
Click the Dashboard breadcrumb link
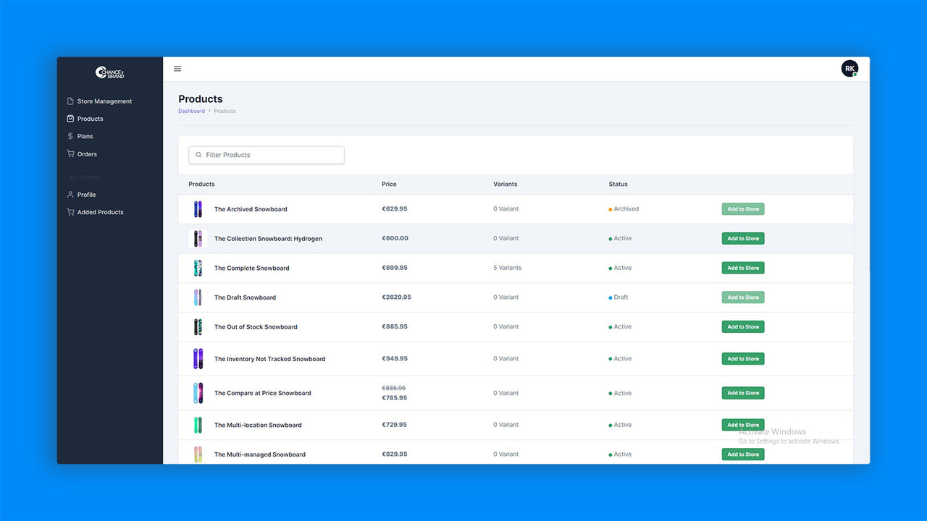[x=191, y=111]
